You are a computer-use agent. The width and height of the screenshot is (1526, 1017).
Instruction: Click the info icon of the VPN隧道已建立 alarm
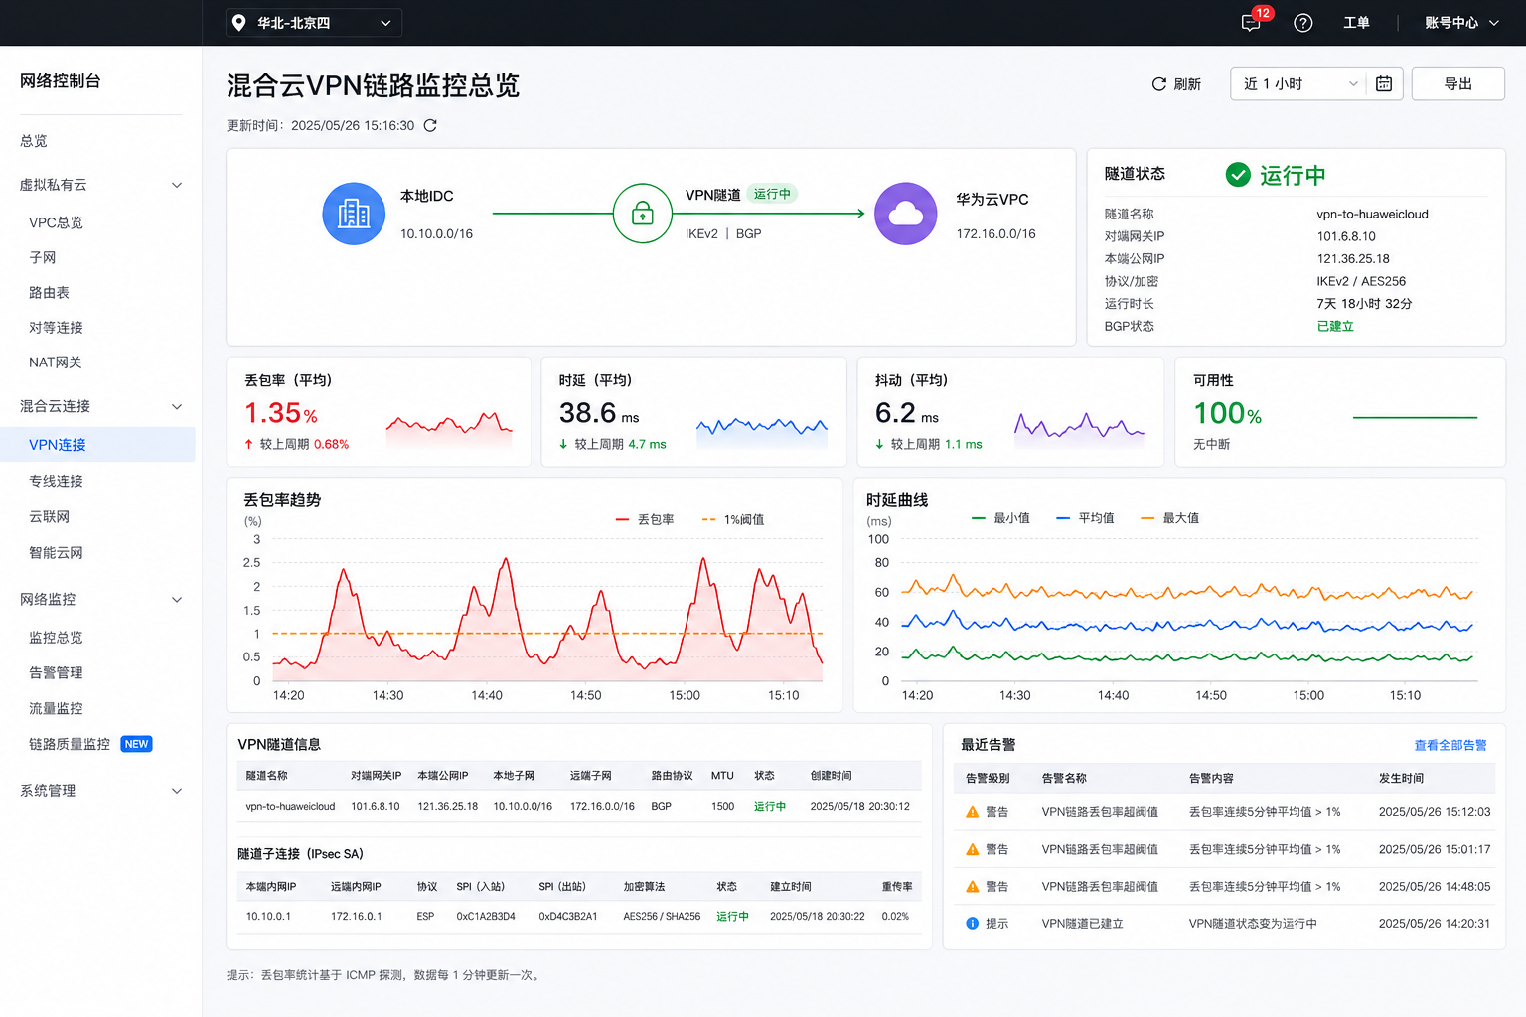point(973,923)
